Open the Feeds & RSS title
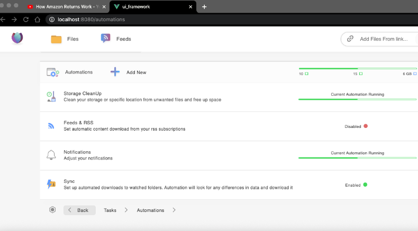This screenshot has width=418, height=231. tap(78, 123)
